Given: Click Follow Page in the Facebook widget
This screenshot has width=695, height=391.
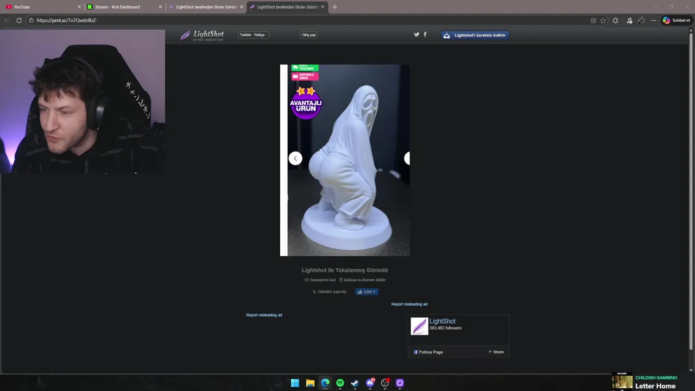Looking at the screenshot, I should (x=428, y=352).
